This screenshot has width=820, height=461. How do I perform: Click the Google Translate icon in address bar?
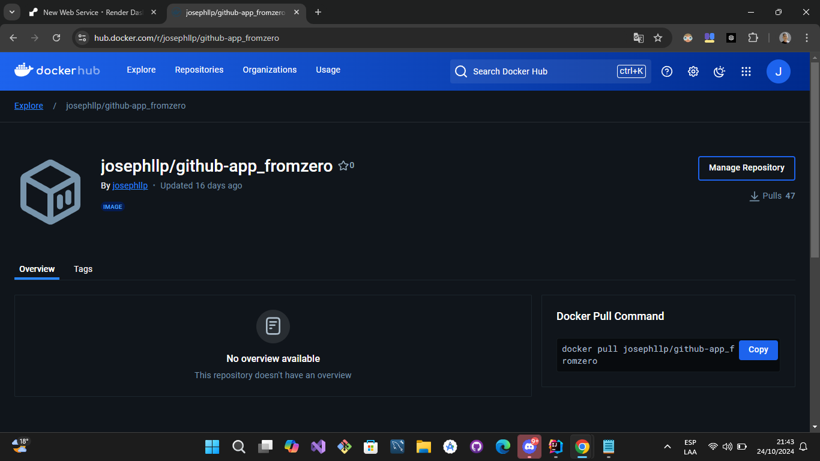point(639,38)
